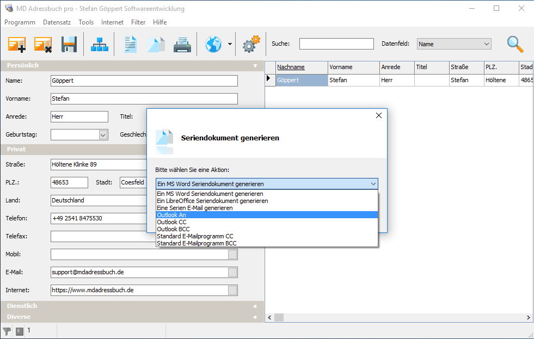Click the add new contact icon
The width and height of the screenshot is (534, 339).
point(17,44)
